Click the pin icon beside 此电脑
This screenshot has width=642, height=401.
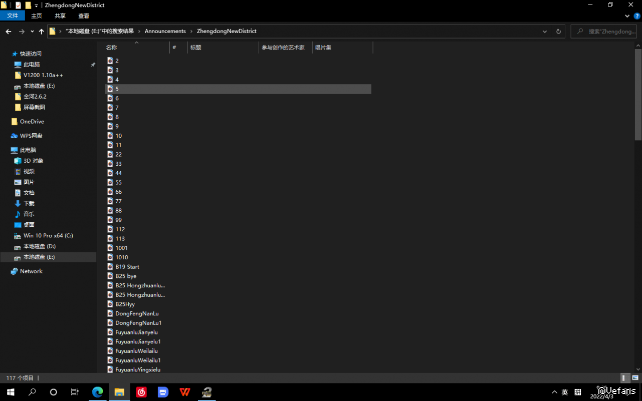93,65
